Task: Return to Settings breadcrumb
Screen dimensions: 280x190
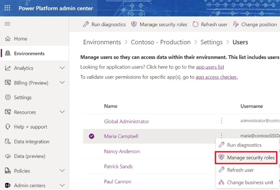Action: point(211,42)
